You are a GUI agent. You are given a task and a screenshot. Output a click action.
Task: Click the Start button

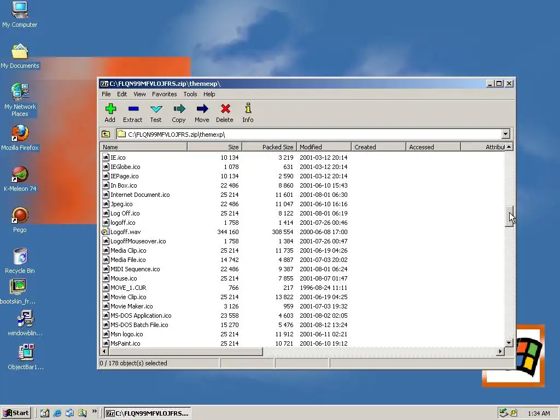click(16, 413)
